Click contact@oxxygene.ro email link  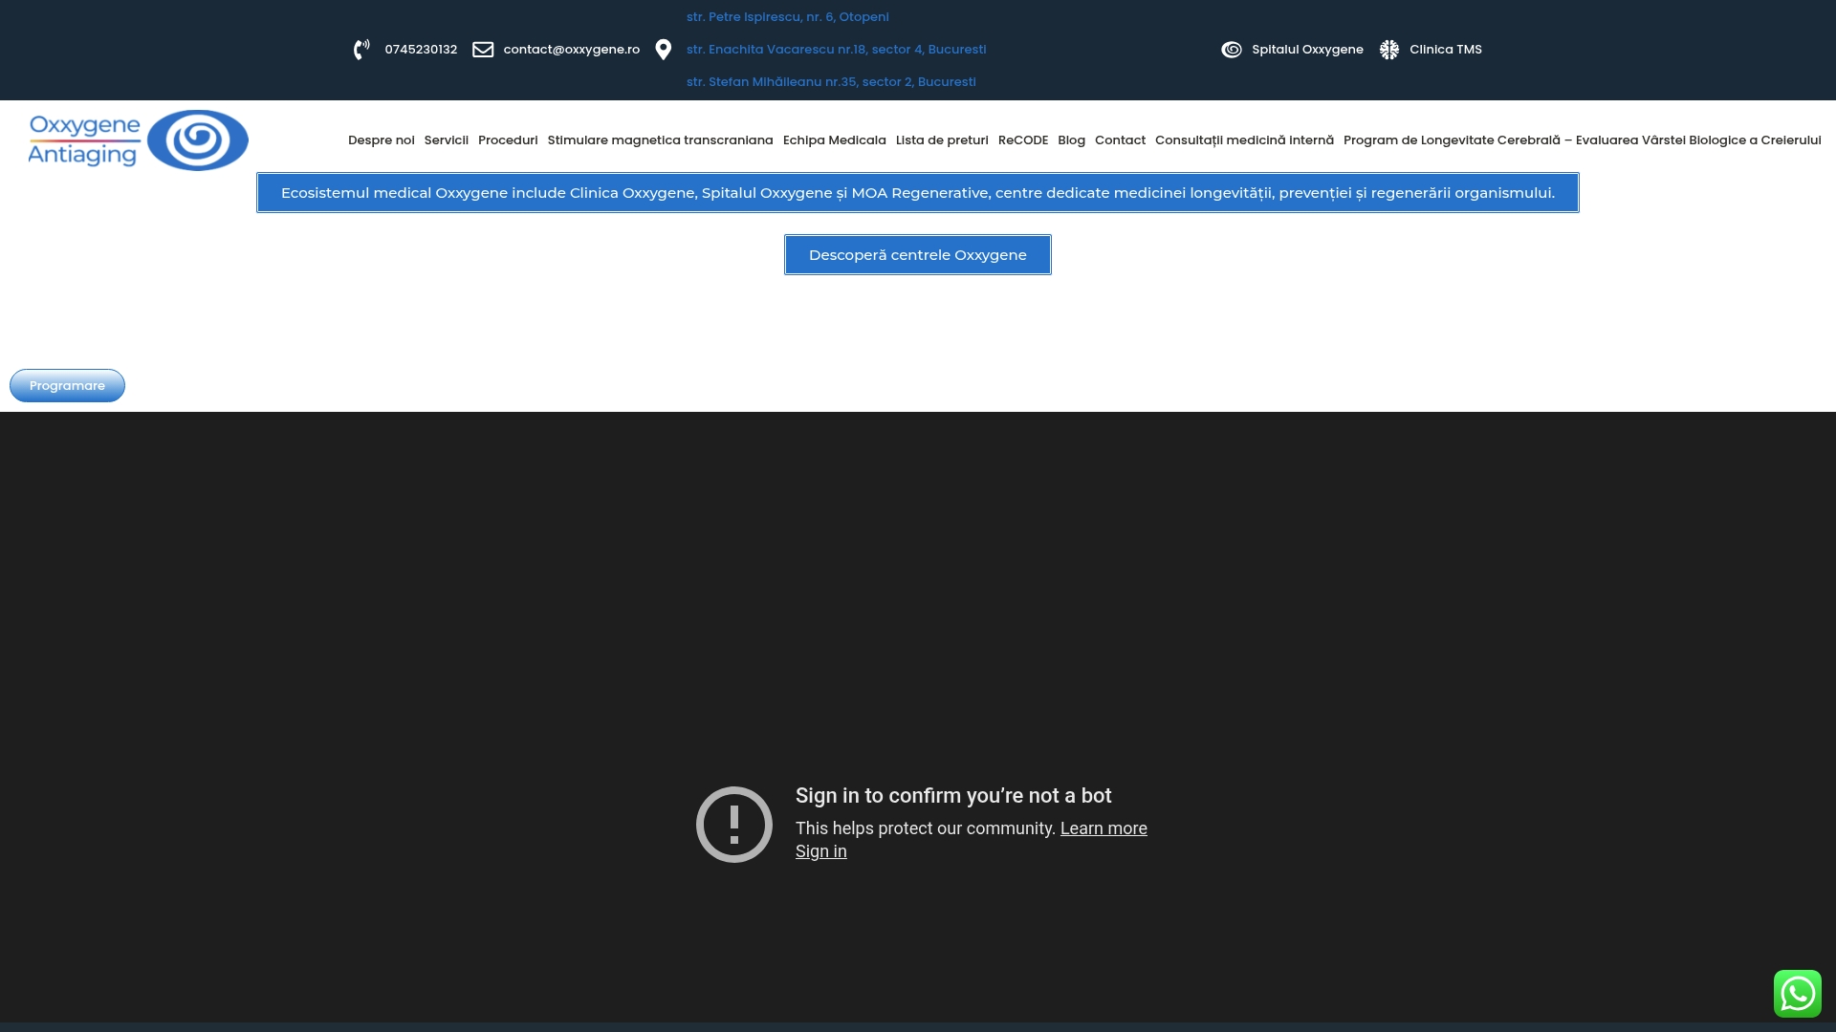pyautogui.click(x=572, y=50)
